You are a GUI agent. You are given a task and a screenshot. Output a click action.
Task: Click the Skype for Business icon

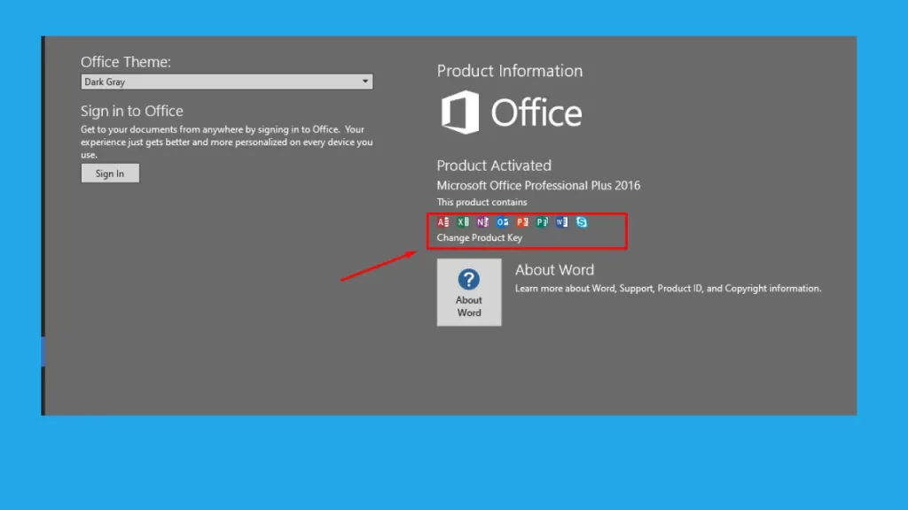click(x=582, y=222)
